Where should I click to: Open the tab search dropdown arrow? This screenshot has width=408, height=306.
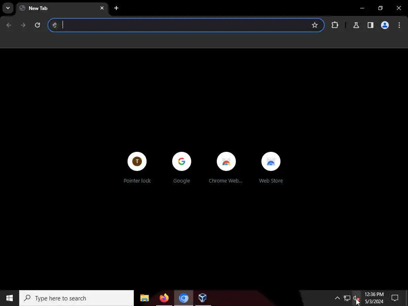[8, 8]
